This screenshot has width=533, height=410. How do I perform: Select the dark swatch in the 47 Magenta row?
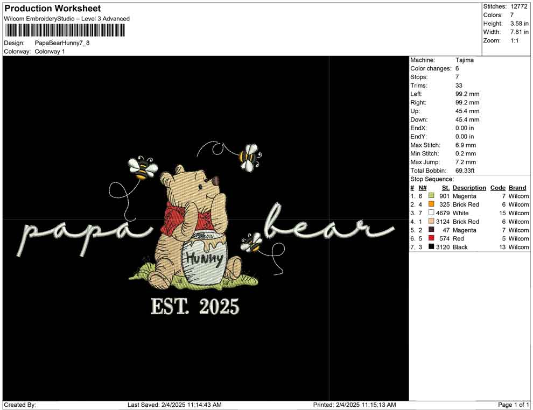[x=431, y=230]
